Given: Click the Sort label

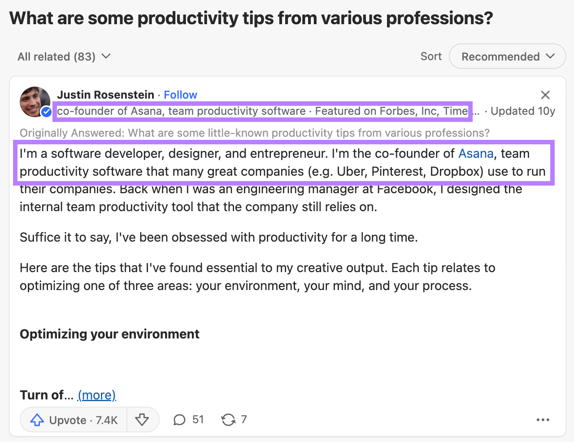Looking at the screenshot, I should [x=430, y=56].
